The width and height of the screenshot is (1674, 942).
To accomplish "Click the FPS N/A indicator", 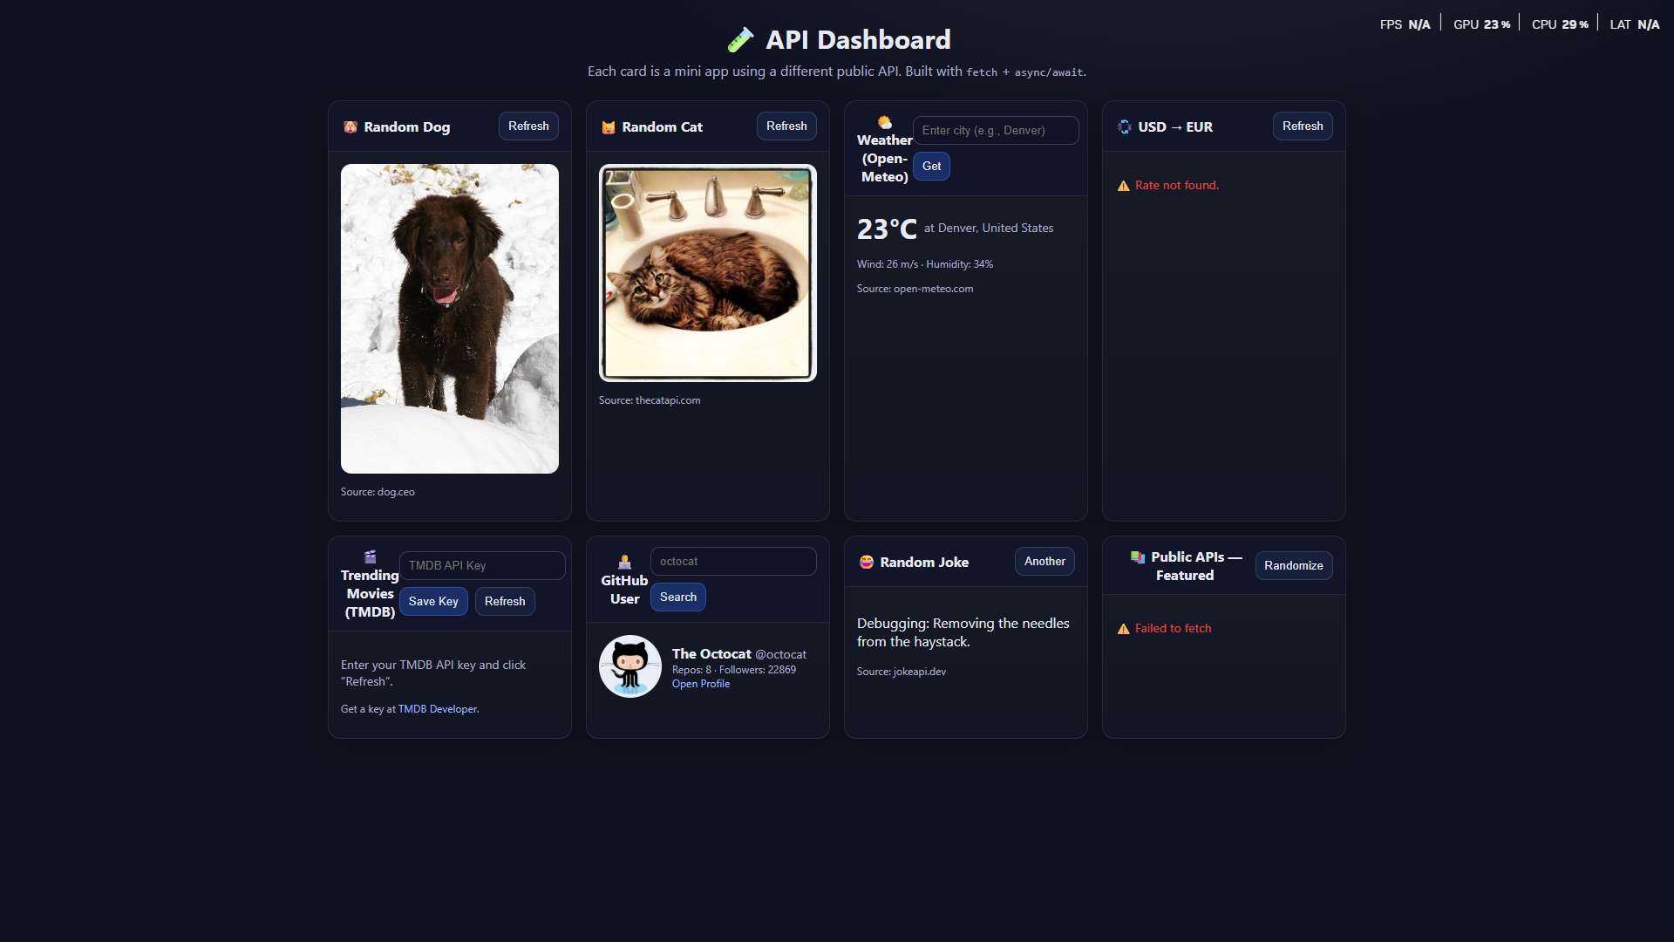I will coord(1405,24).
